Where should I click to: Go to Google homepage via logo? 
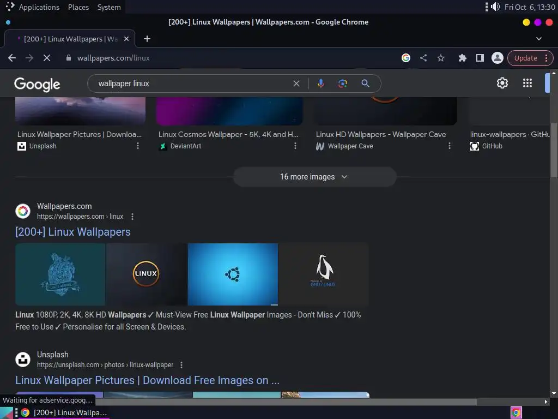[37, 85]
